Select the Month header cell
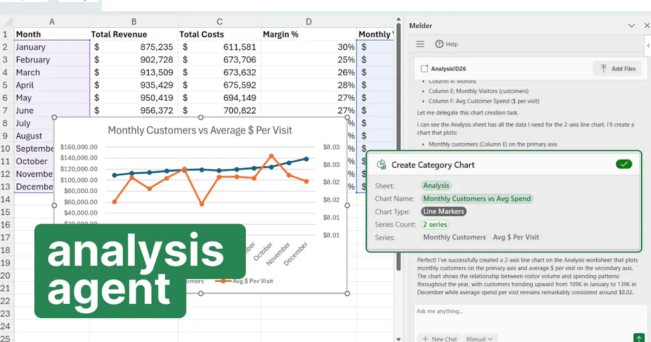 pyautogui.click(x=52, y=34)
